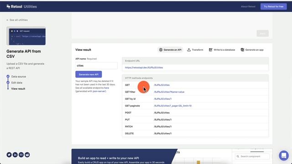
Task: Switch to Write to a database tab
Action: [x=222, y=50]
